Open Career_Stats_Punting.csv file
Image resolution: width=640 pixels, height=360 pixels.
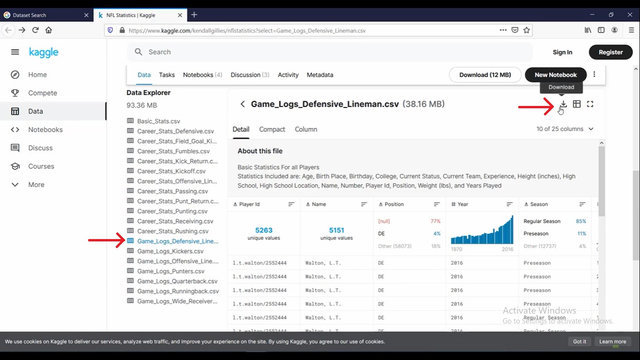[x=172, y=211]
